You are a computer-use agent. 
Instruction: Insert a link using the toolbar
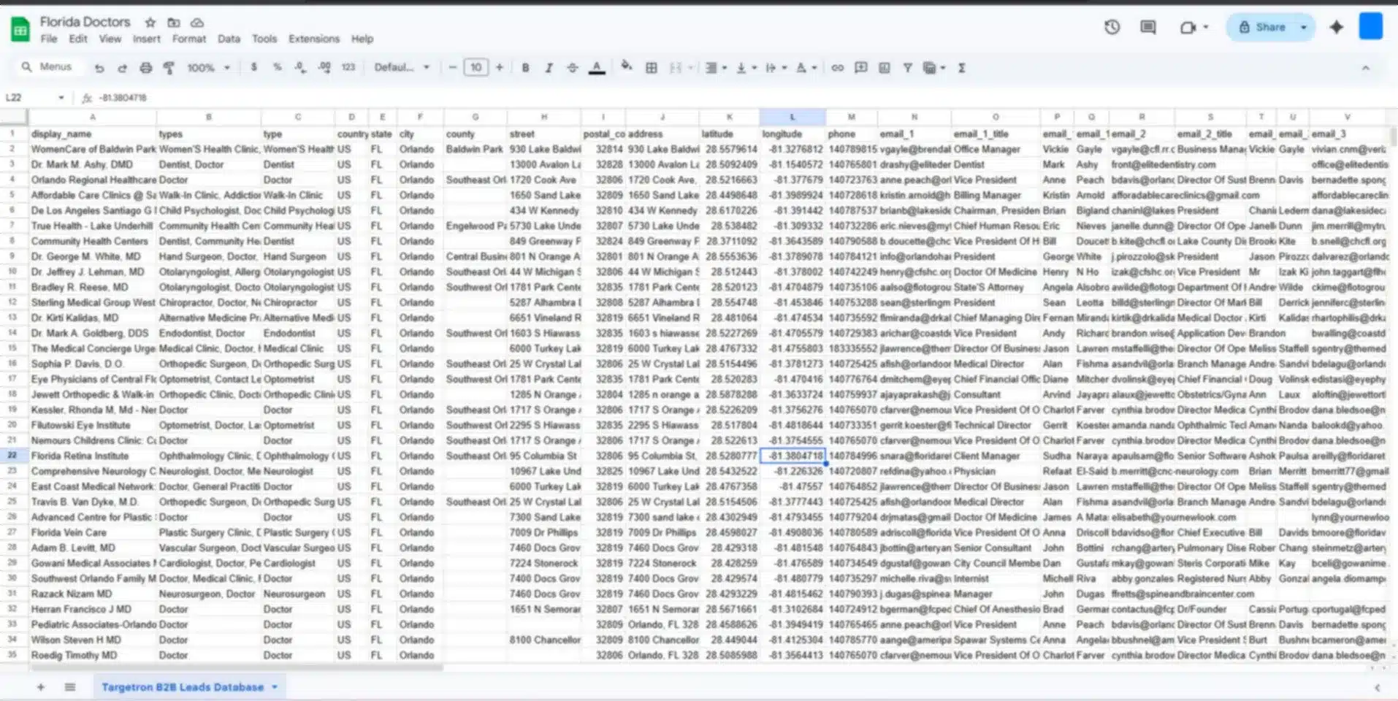click(837, 68)
